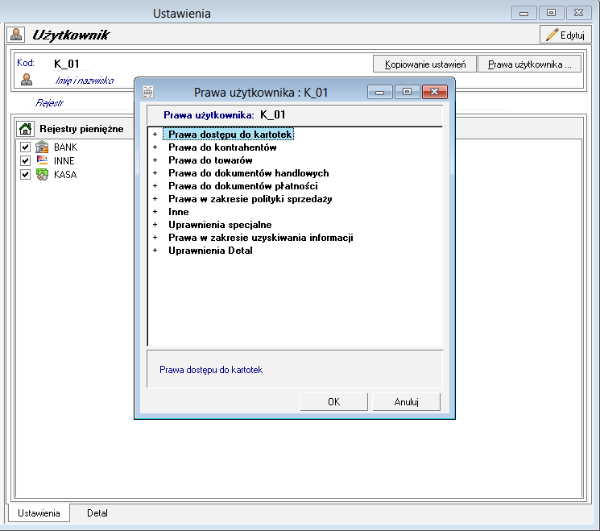The width and height of the screenshot is (600, 531).
Task: Click the INNE register icon
Action: point(42,160)
